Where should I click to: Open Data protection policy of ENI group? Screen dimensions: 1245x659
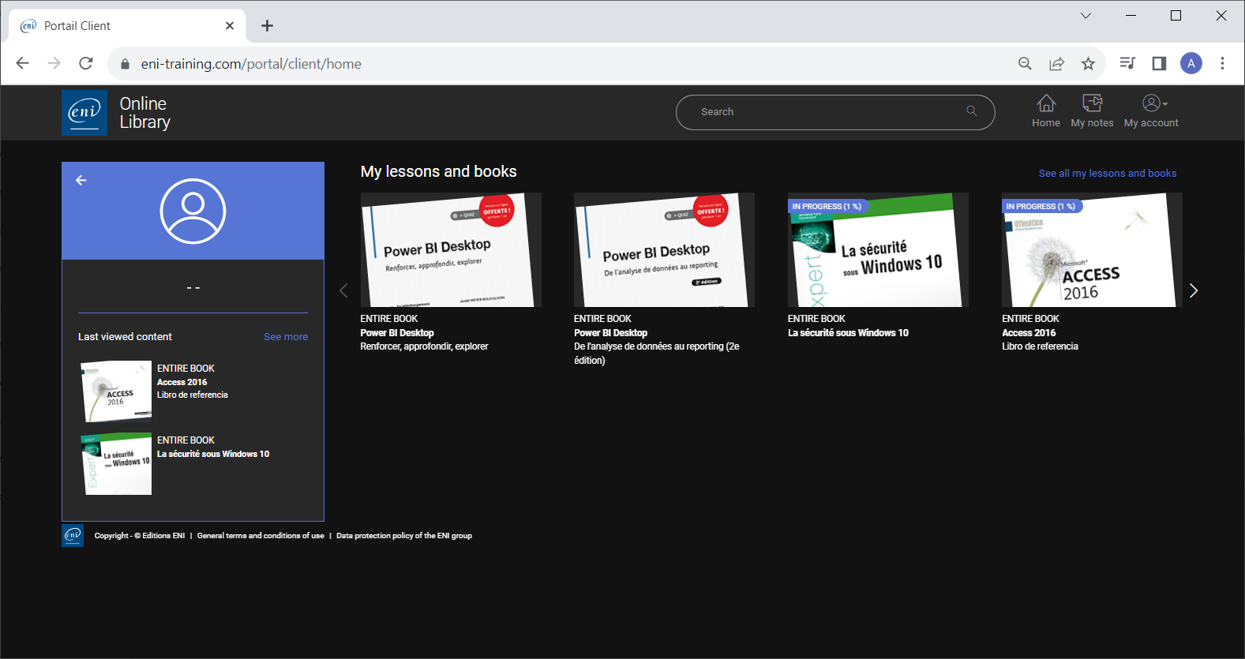tap(404, 536)
